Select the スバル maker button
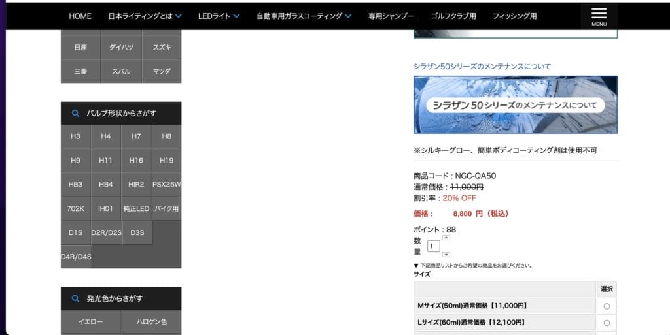670x335 pixels. pos(121,71)
